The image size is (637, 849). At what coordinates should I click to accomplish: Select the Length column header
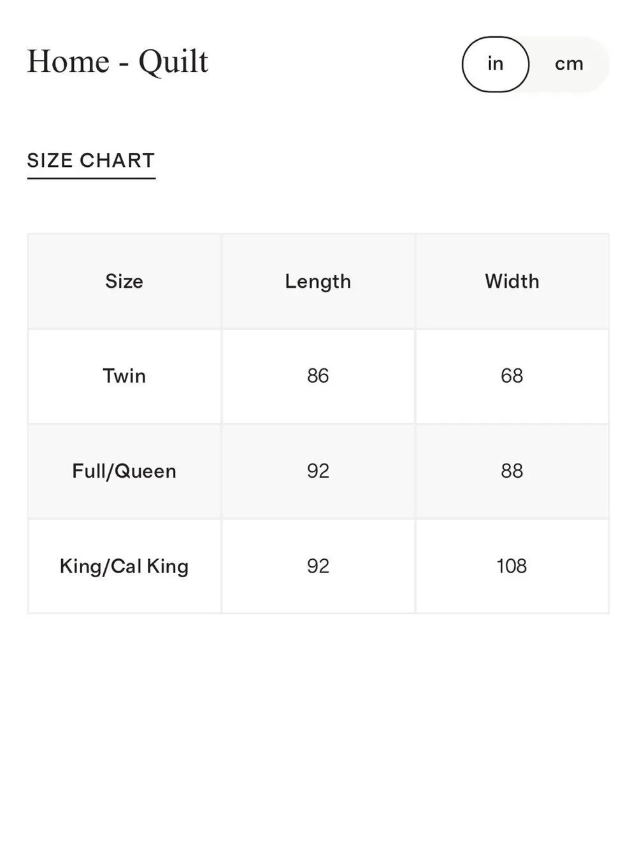318,282
